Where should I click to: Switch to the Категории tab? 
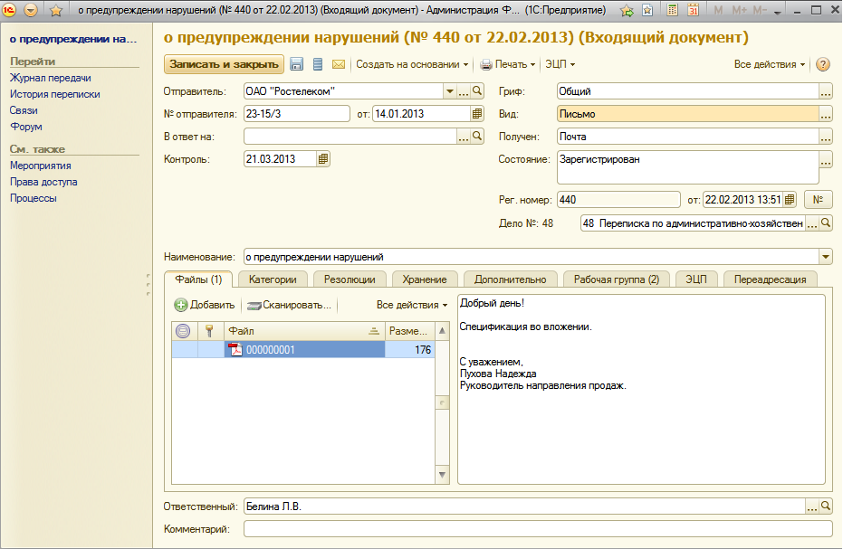pos(273,279)
